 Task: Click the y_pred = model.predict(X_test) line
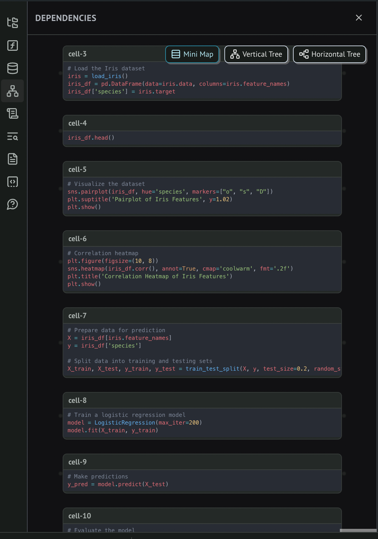tap(118, 484)
